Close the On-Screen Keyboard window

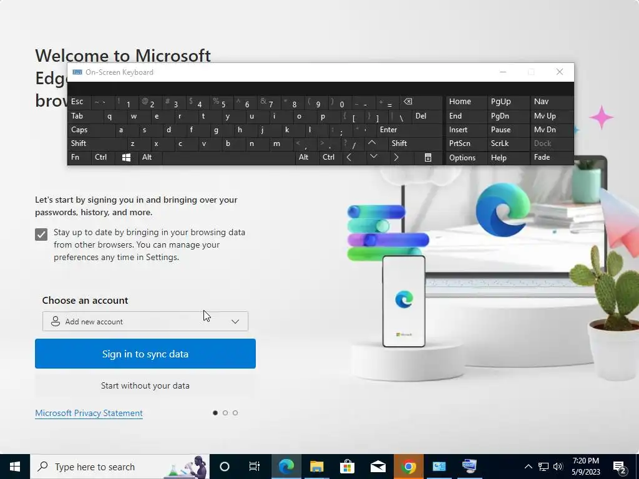(560, 72)
